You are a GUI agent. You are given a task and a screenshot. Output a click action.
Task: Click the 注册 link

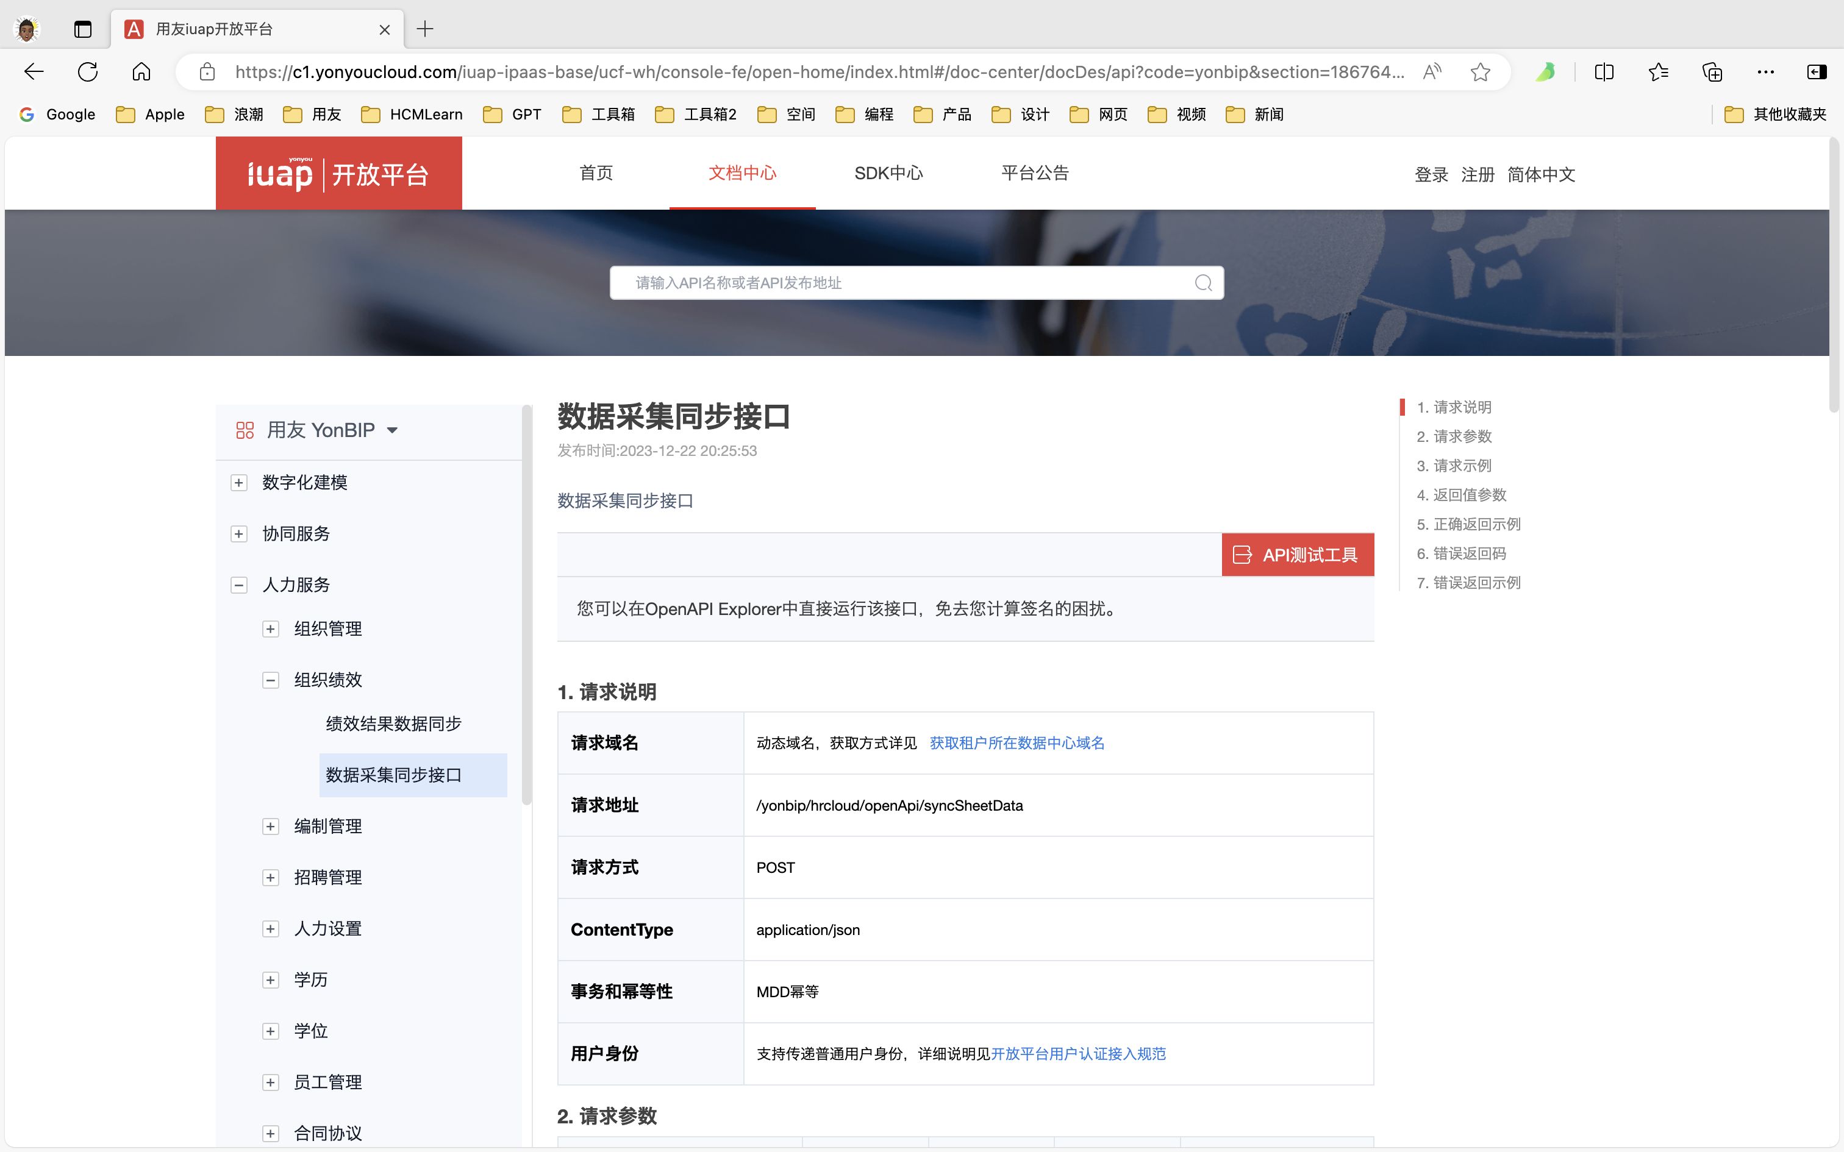click(1478, 174)
